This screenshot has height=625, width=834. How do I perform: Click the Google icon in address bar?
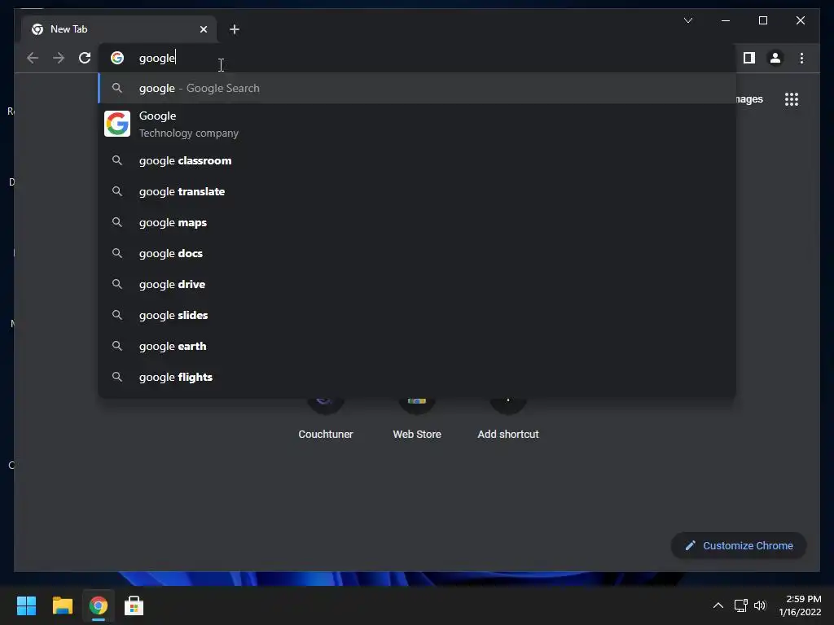(x=117, y=58)
